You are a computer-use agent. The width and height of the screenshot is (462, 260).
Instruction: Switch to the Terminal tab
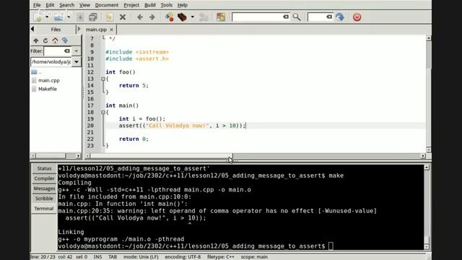coord(44,209)
